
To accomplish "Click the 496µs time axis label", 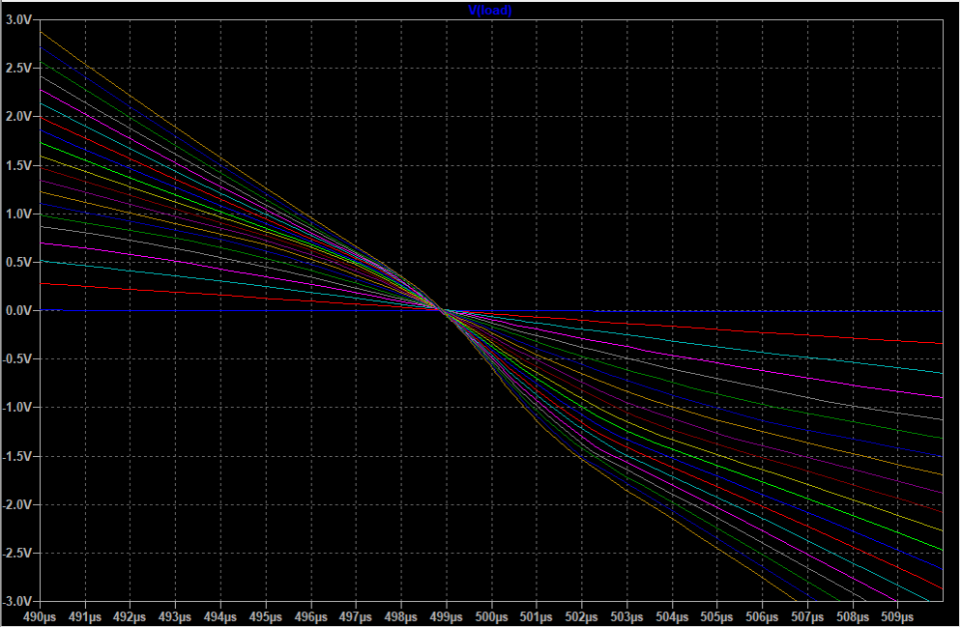I will (310, 617).
